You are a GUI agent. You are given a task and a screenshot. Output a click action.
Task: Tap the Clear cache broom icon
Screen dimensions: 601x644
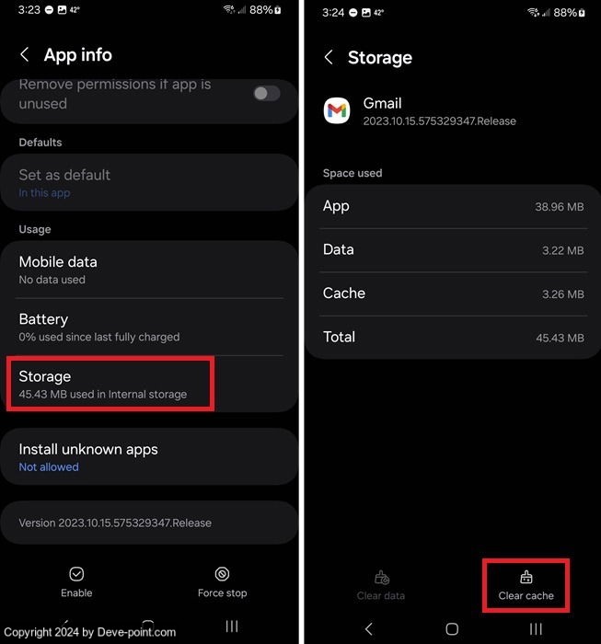[526, 577]
